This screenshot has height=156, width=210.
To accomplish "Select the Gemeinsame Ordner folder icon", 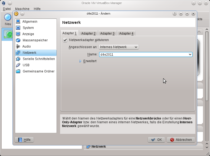I will point(18,71).
